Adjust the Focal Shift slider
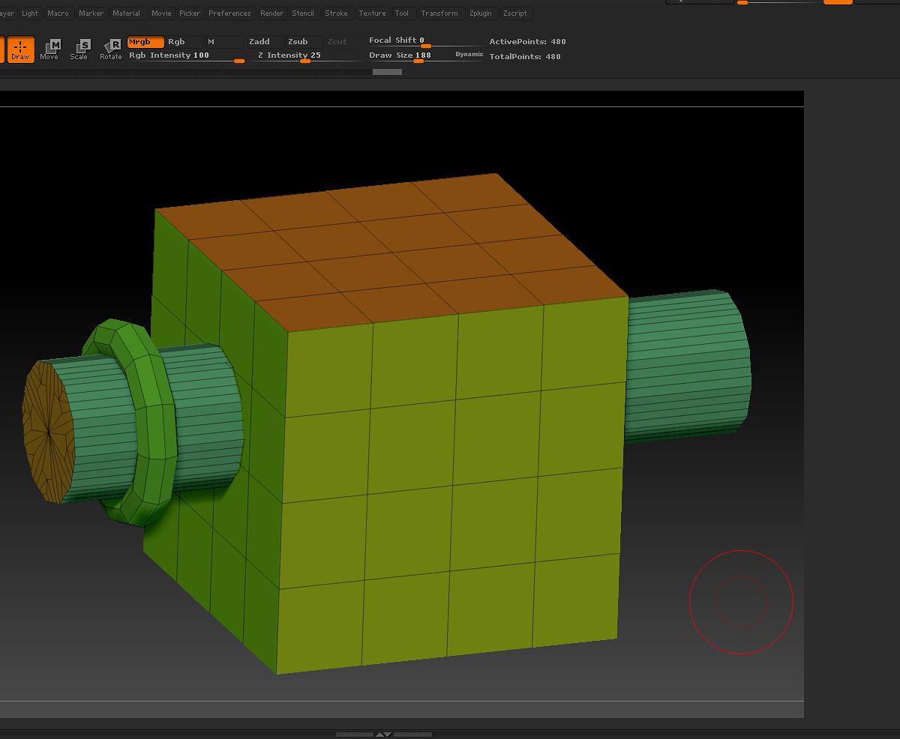Image resolution: width=900 pixels, height=739 pixels. (x=424, y=41)
